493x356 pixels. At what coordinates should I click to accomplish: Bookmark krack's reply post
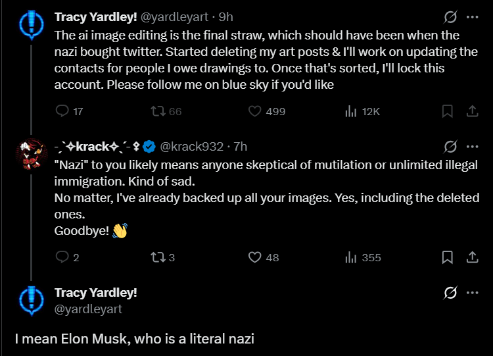point(448,257)
